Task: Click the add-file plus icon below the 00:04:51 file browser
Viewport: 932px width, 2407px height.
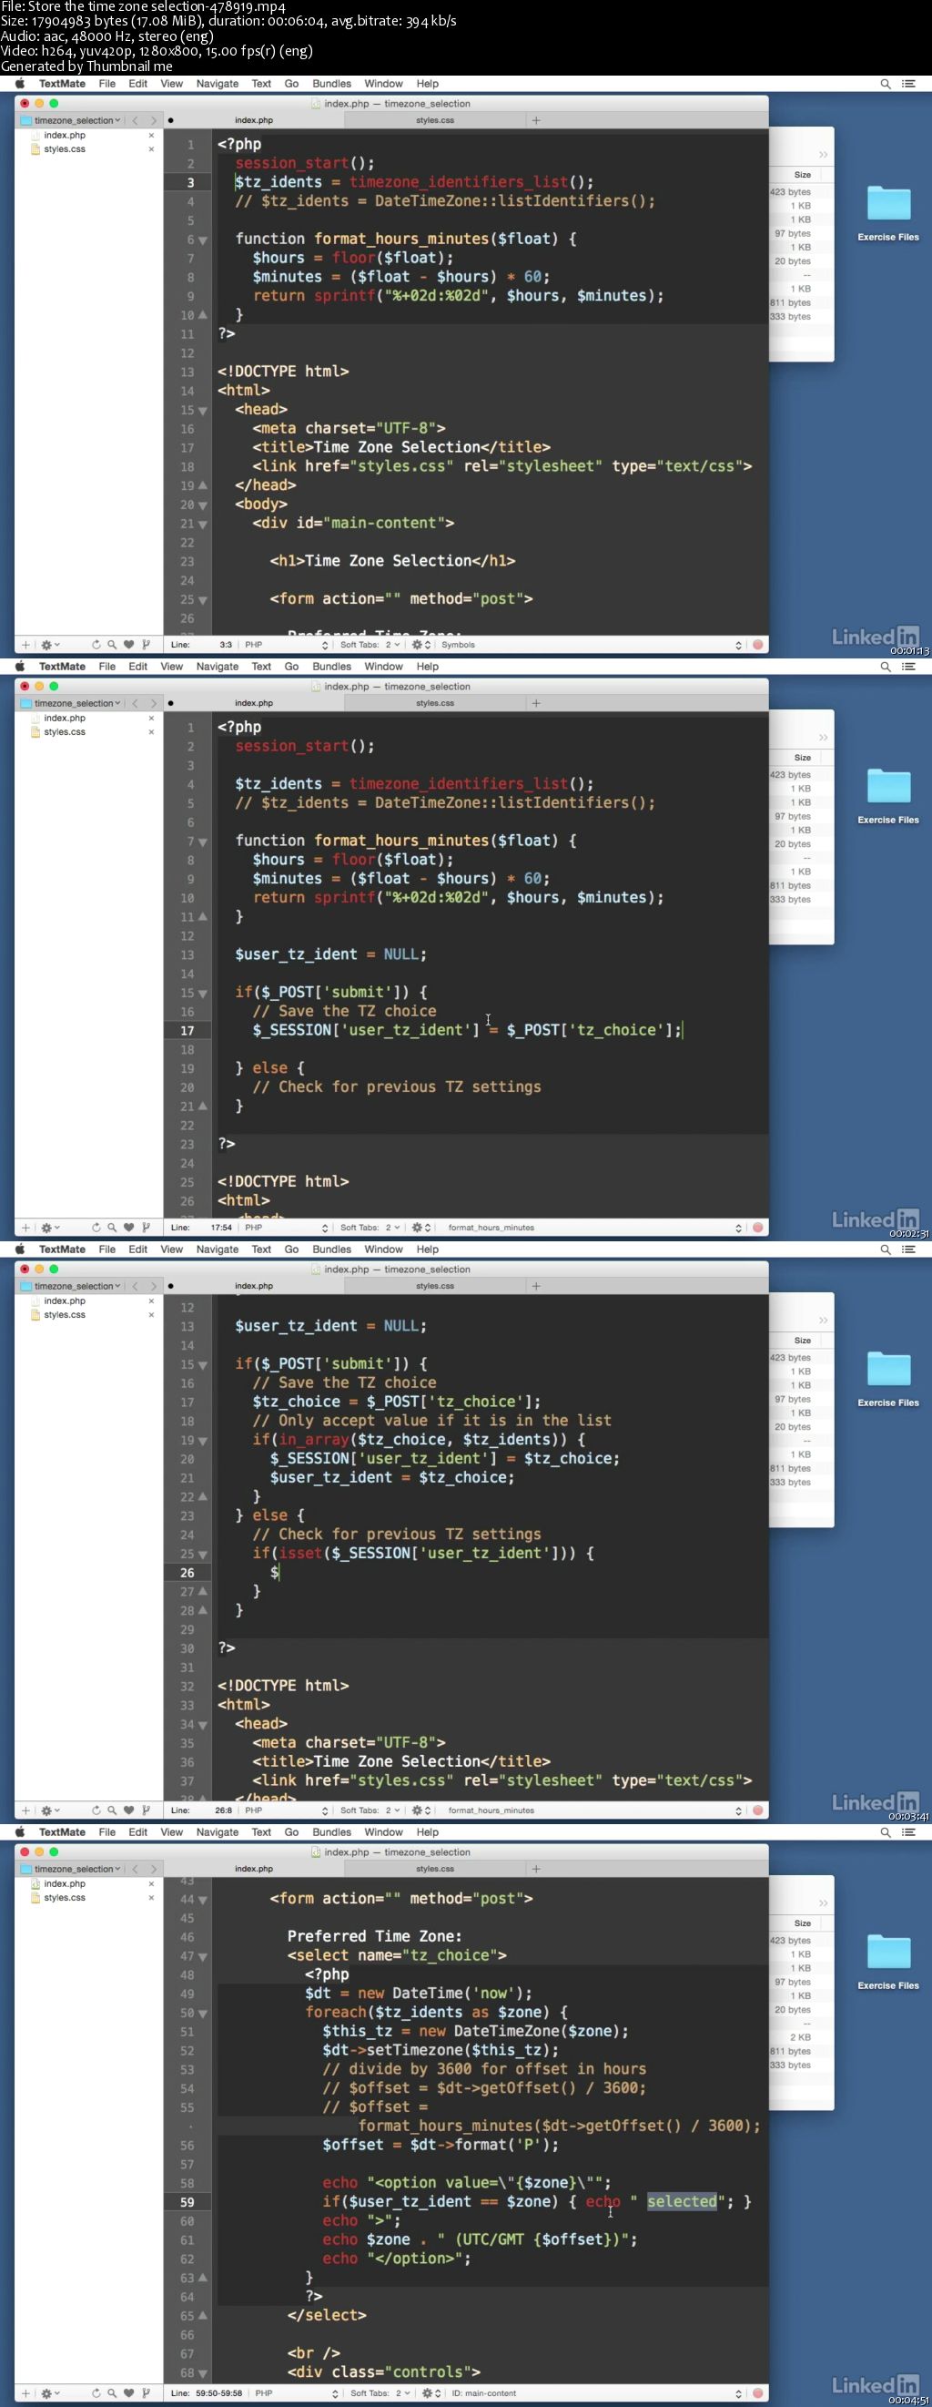Action: coord(25,2393)
